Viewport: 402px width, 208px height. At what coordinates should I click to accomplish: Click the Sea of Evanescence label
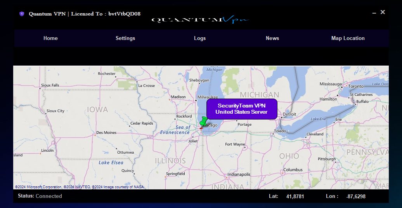[x=175, y=130]
